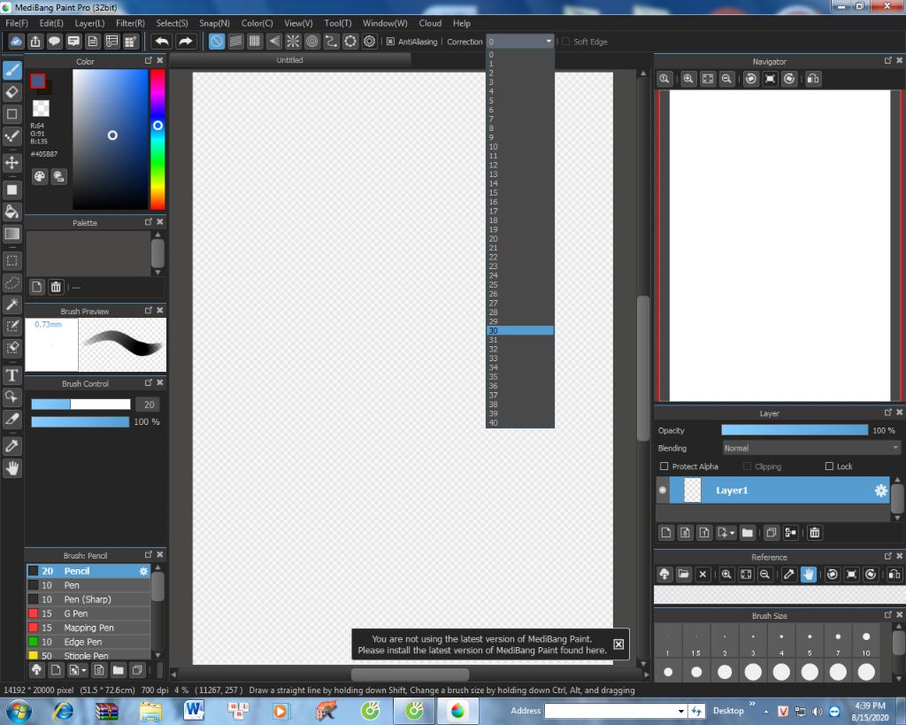Viewport: 906px width, 725px height.
Task: Click the Undo arrow in toolbar
Action: point(163,42)
